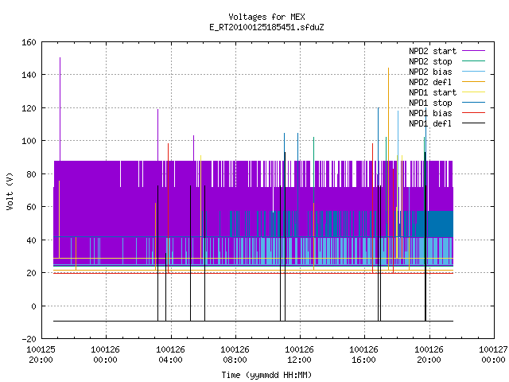The image size is (509, 382).
Task: Pick the purple NPD2 start legend line sample
Action: 473,51
